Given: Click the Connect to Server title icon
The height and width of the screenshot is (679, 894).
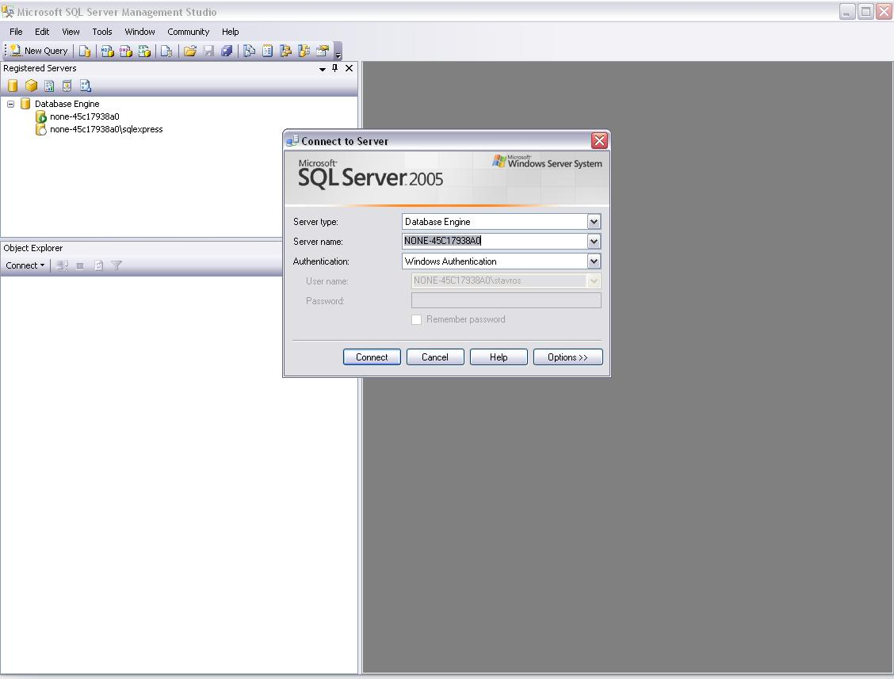Looking at the screenshot, I should coord(292,141).
